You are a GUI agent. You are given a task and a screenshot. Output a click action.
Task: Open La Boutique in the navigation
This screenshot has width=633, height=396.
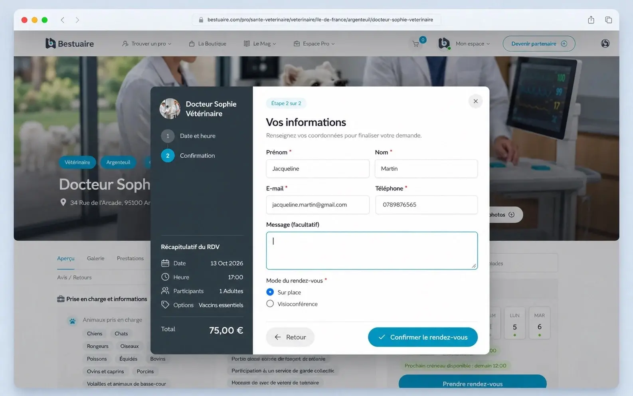click(208, 44)
